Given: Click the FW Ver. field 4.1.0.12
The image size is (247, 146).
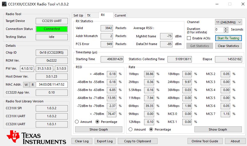Looking at the screenshot, I should pyautogui.click(x=27, y=69).
